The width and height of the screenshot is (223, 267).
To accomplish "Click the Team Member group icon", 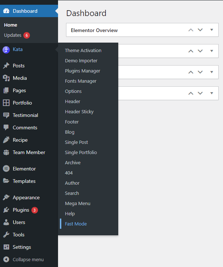I will tap(6, 152).
